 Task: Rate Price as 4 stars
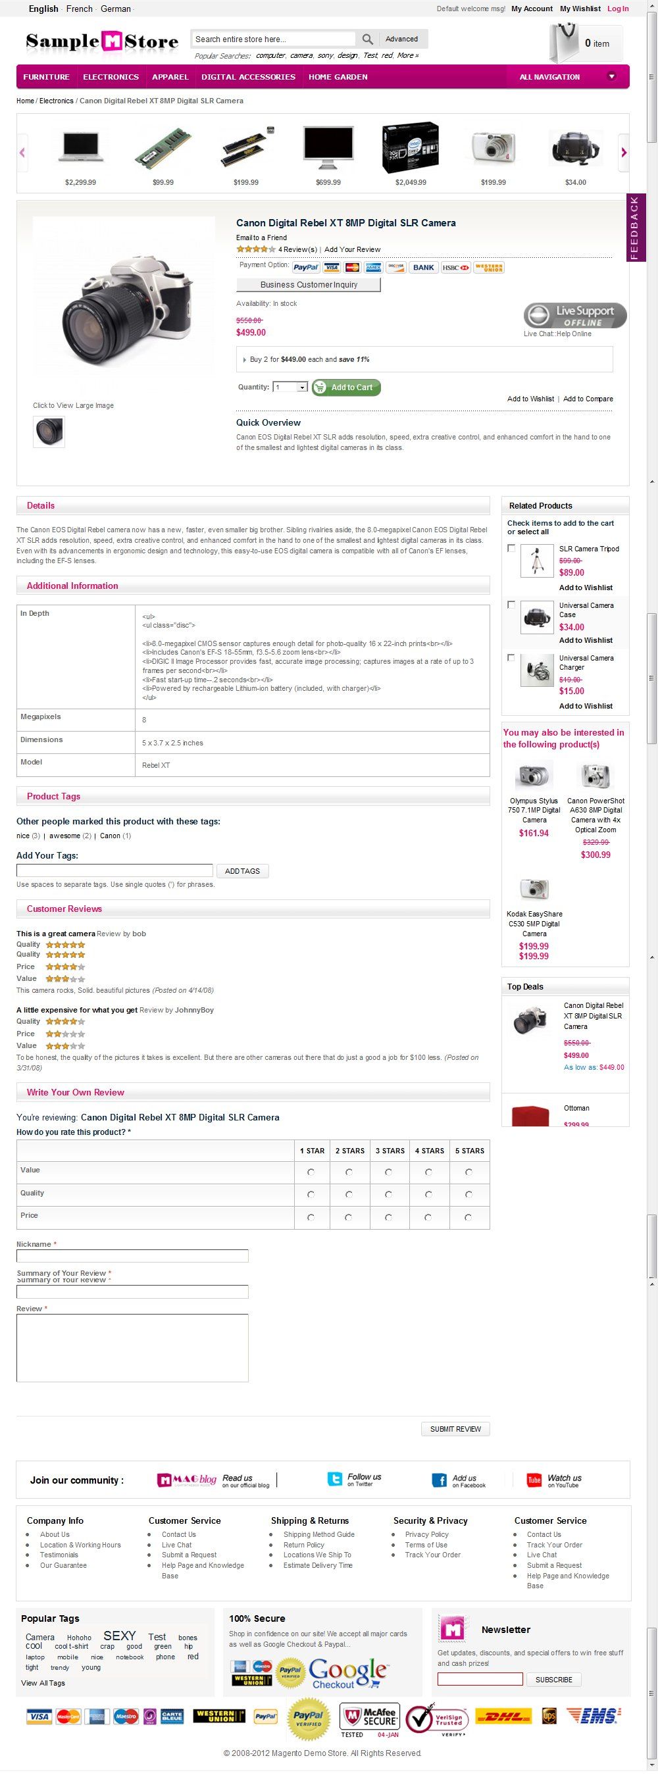click(428, 1218)
